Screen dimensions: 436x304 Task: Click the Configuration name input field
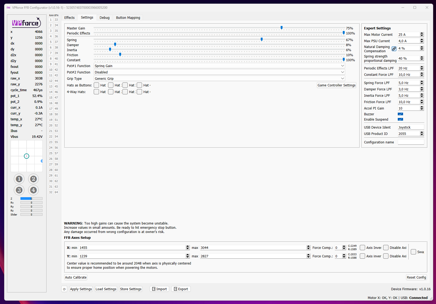[x=411, y=142]
